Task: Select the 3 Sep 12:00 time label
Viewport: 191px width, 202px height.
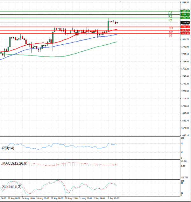Action: click(113, 198)
